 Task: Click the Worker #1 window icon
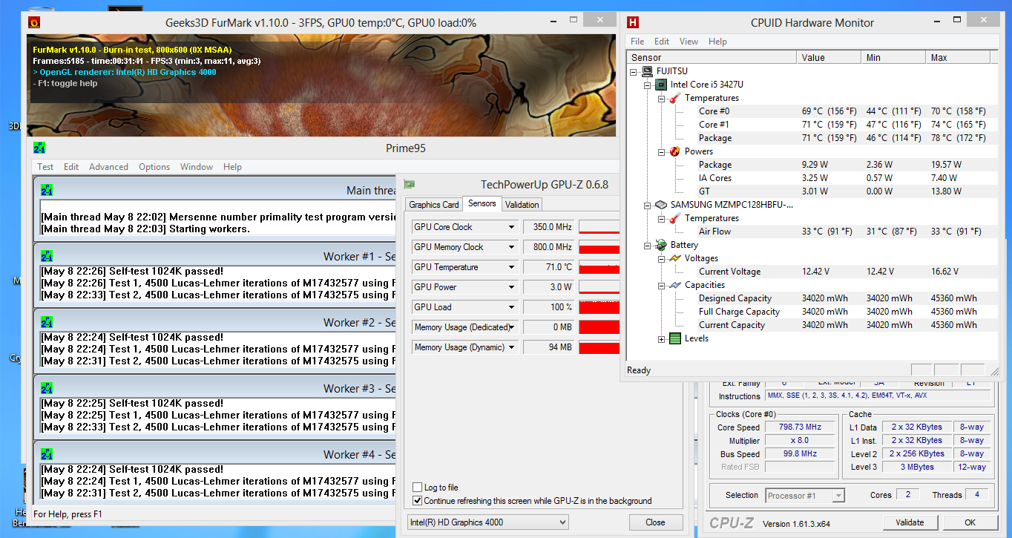coord(47,257)
